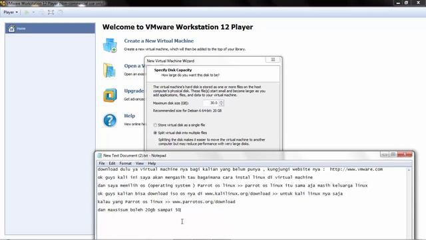Click the send Ctrl+Alt+Del toolbar icon
The image size is (426, 240).
tap(41, 12)
